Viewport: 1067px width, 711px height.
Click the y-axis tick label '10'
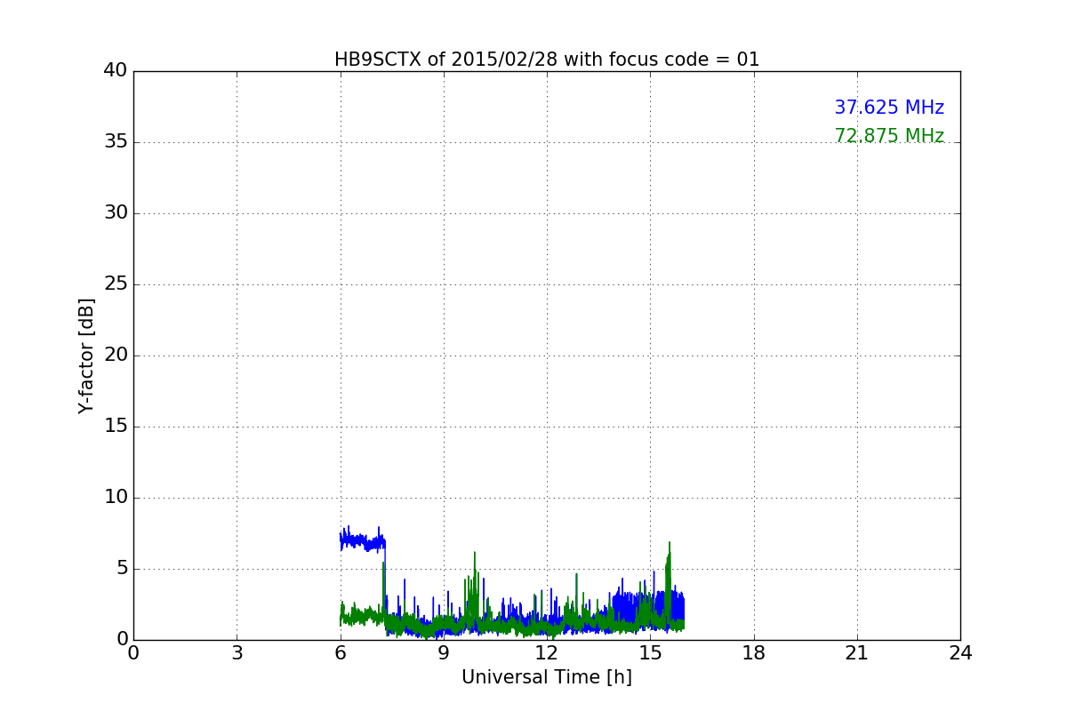116,498
